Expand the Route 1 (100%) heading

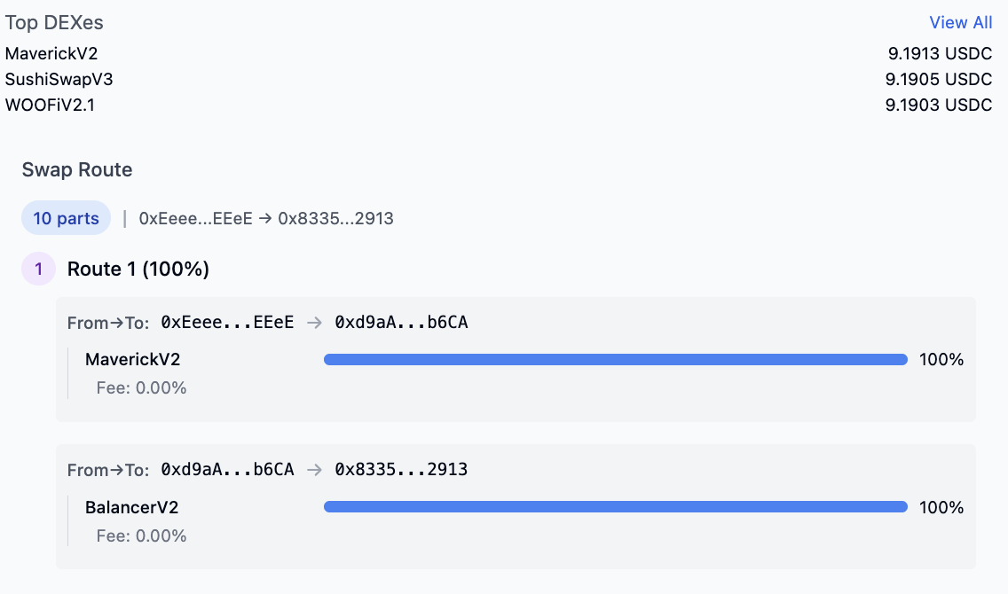click(x=138, y=269)
